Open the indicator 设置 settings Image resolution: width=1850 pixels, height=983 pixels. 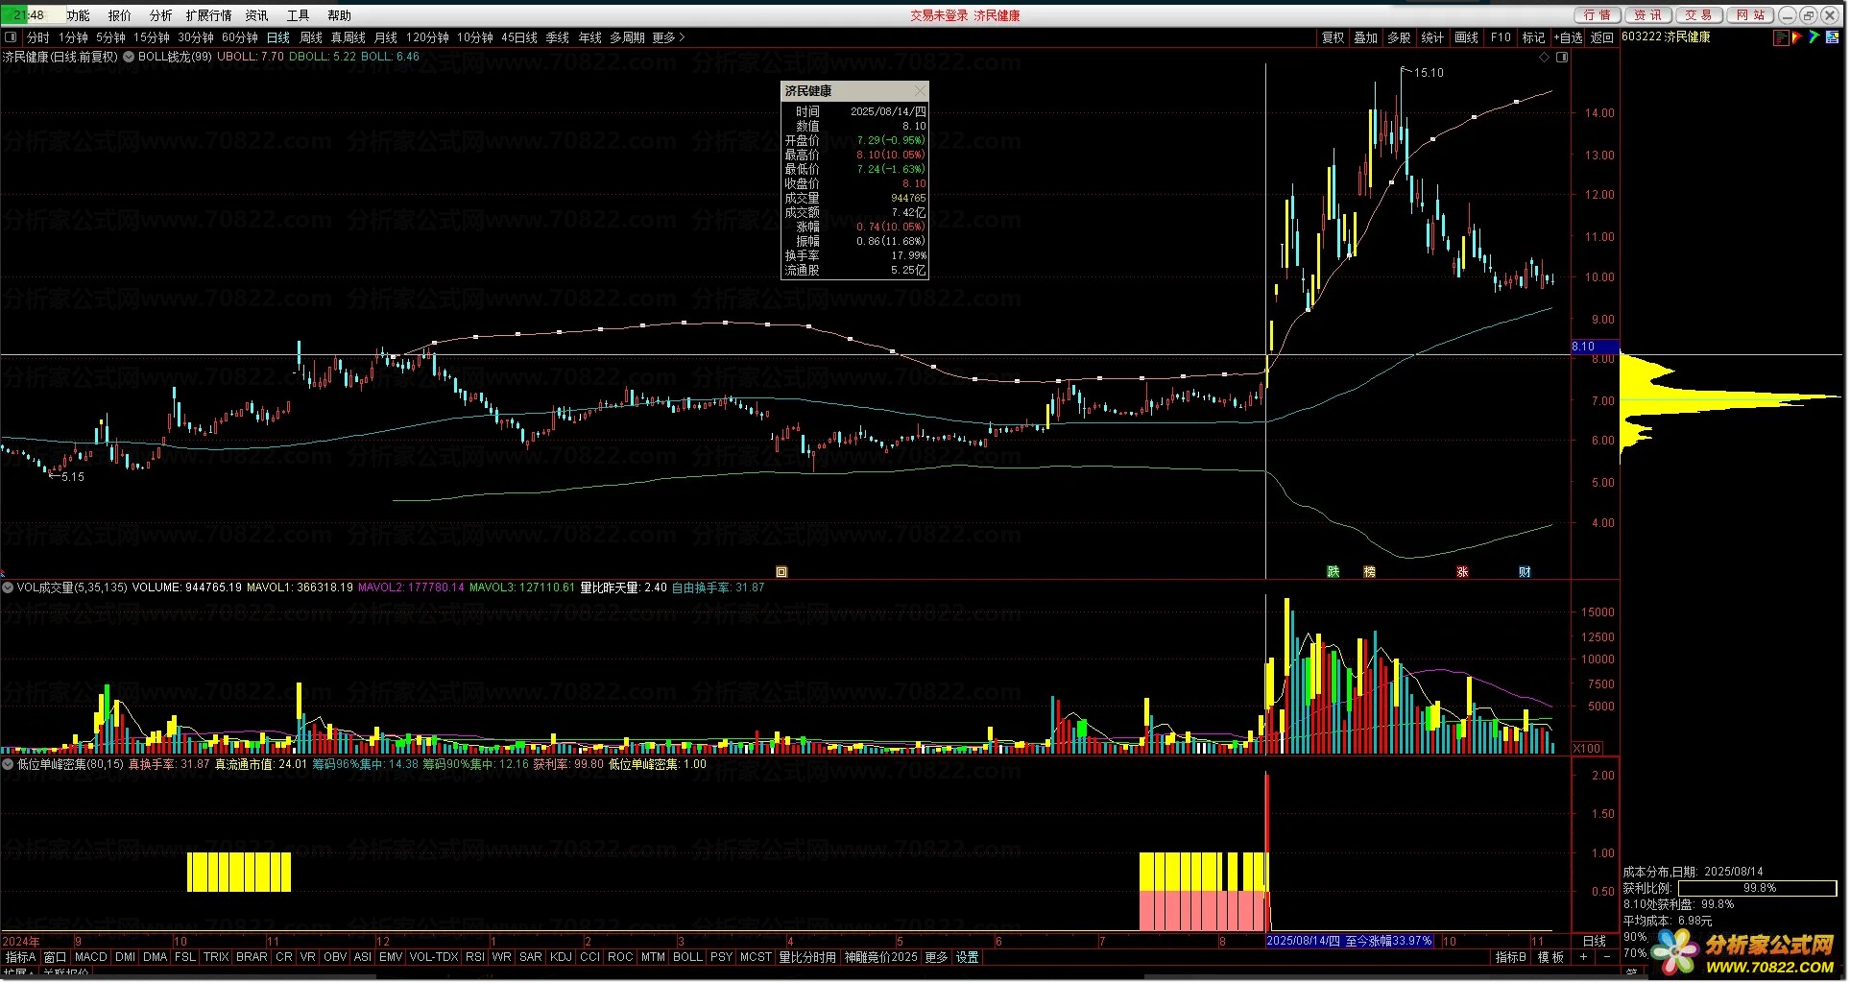967,957
